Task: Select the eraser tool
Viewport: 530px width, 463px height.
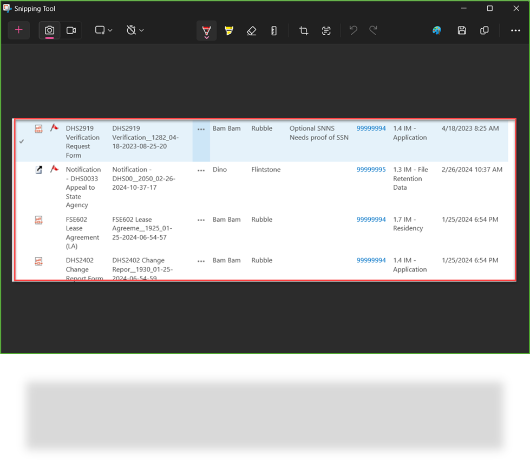Action: [252, 30]
